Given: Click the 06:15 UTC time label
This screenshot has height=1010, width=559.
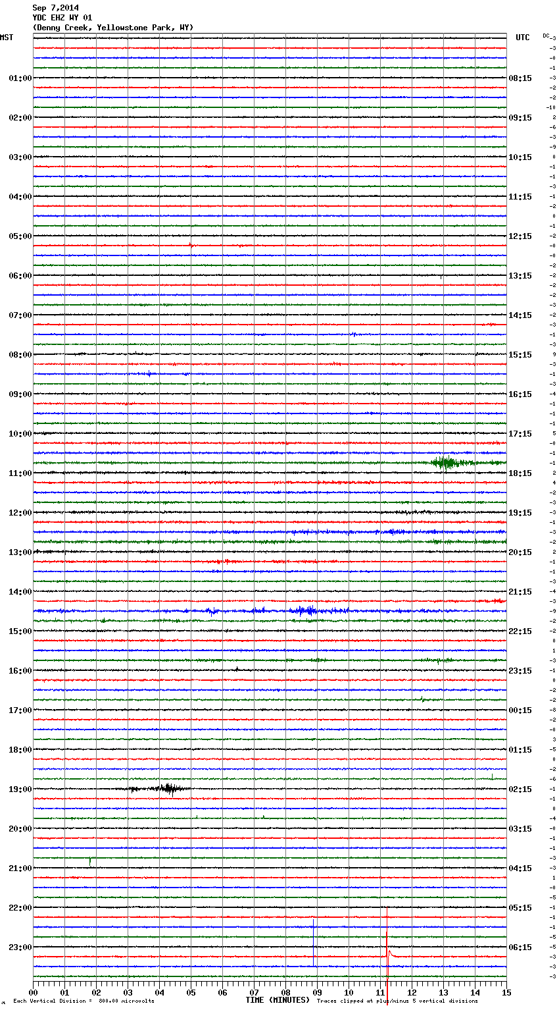Looking at the screenshot, I should tap(520, 947).
